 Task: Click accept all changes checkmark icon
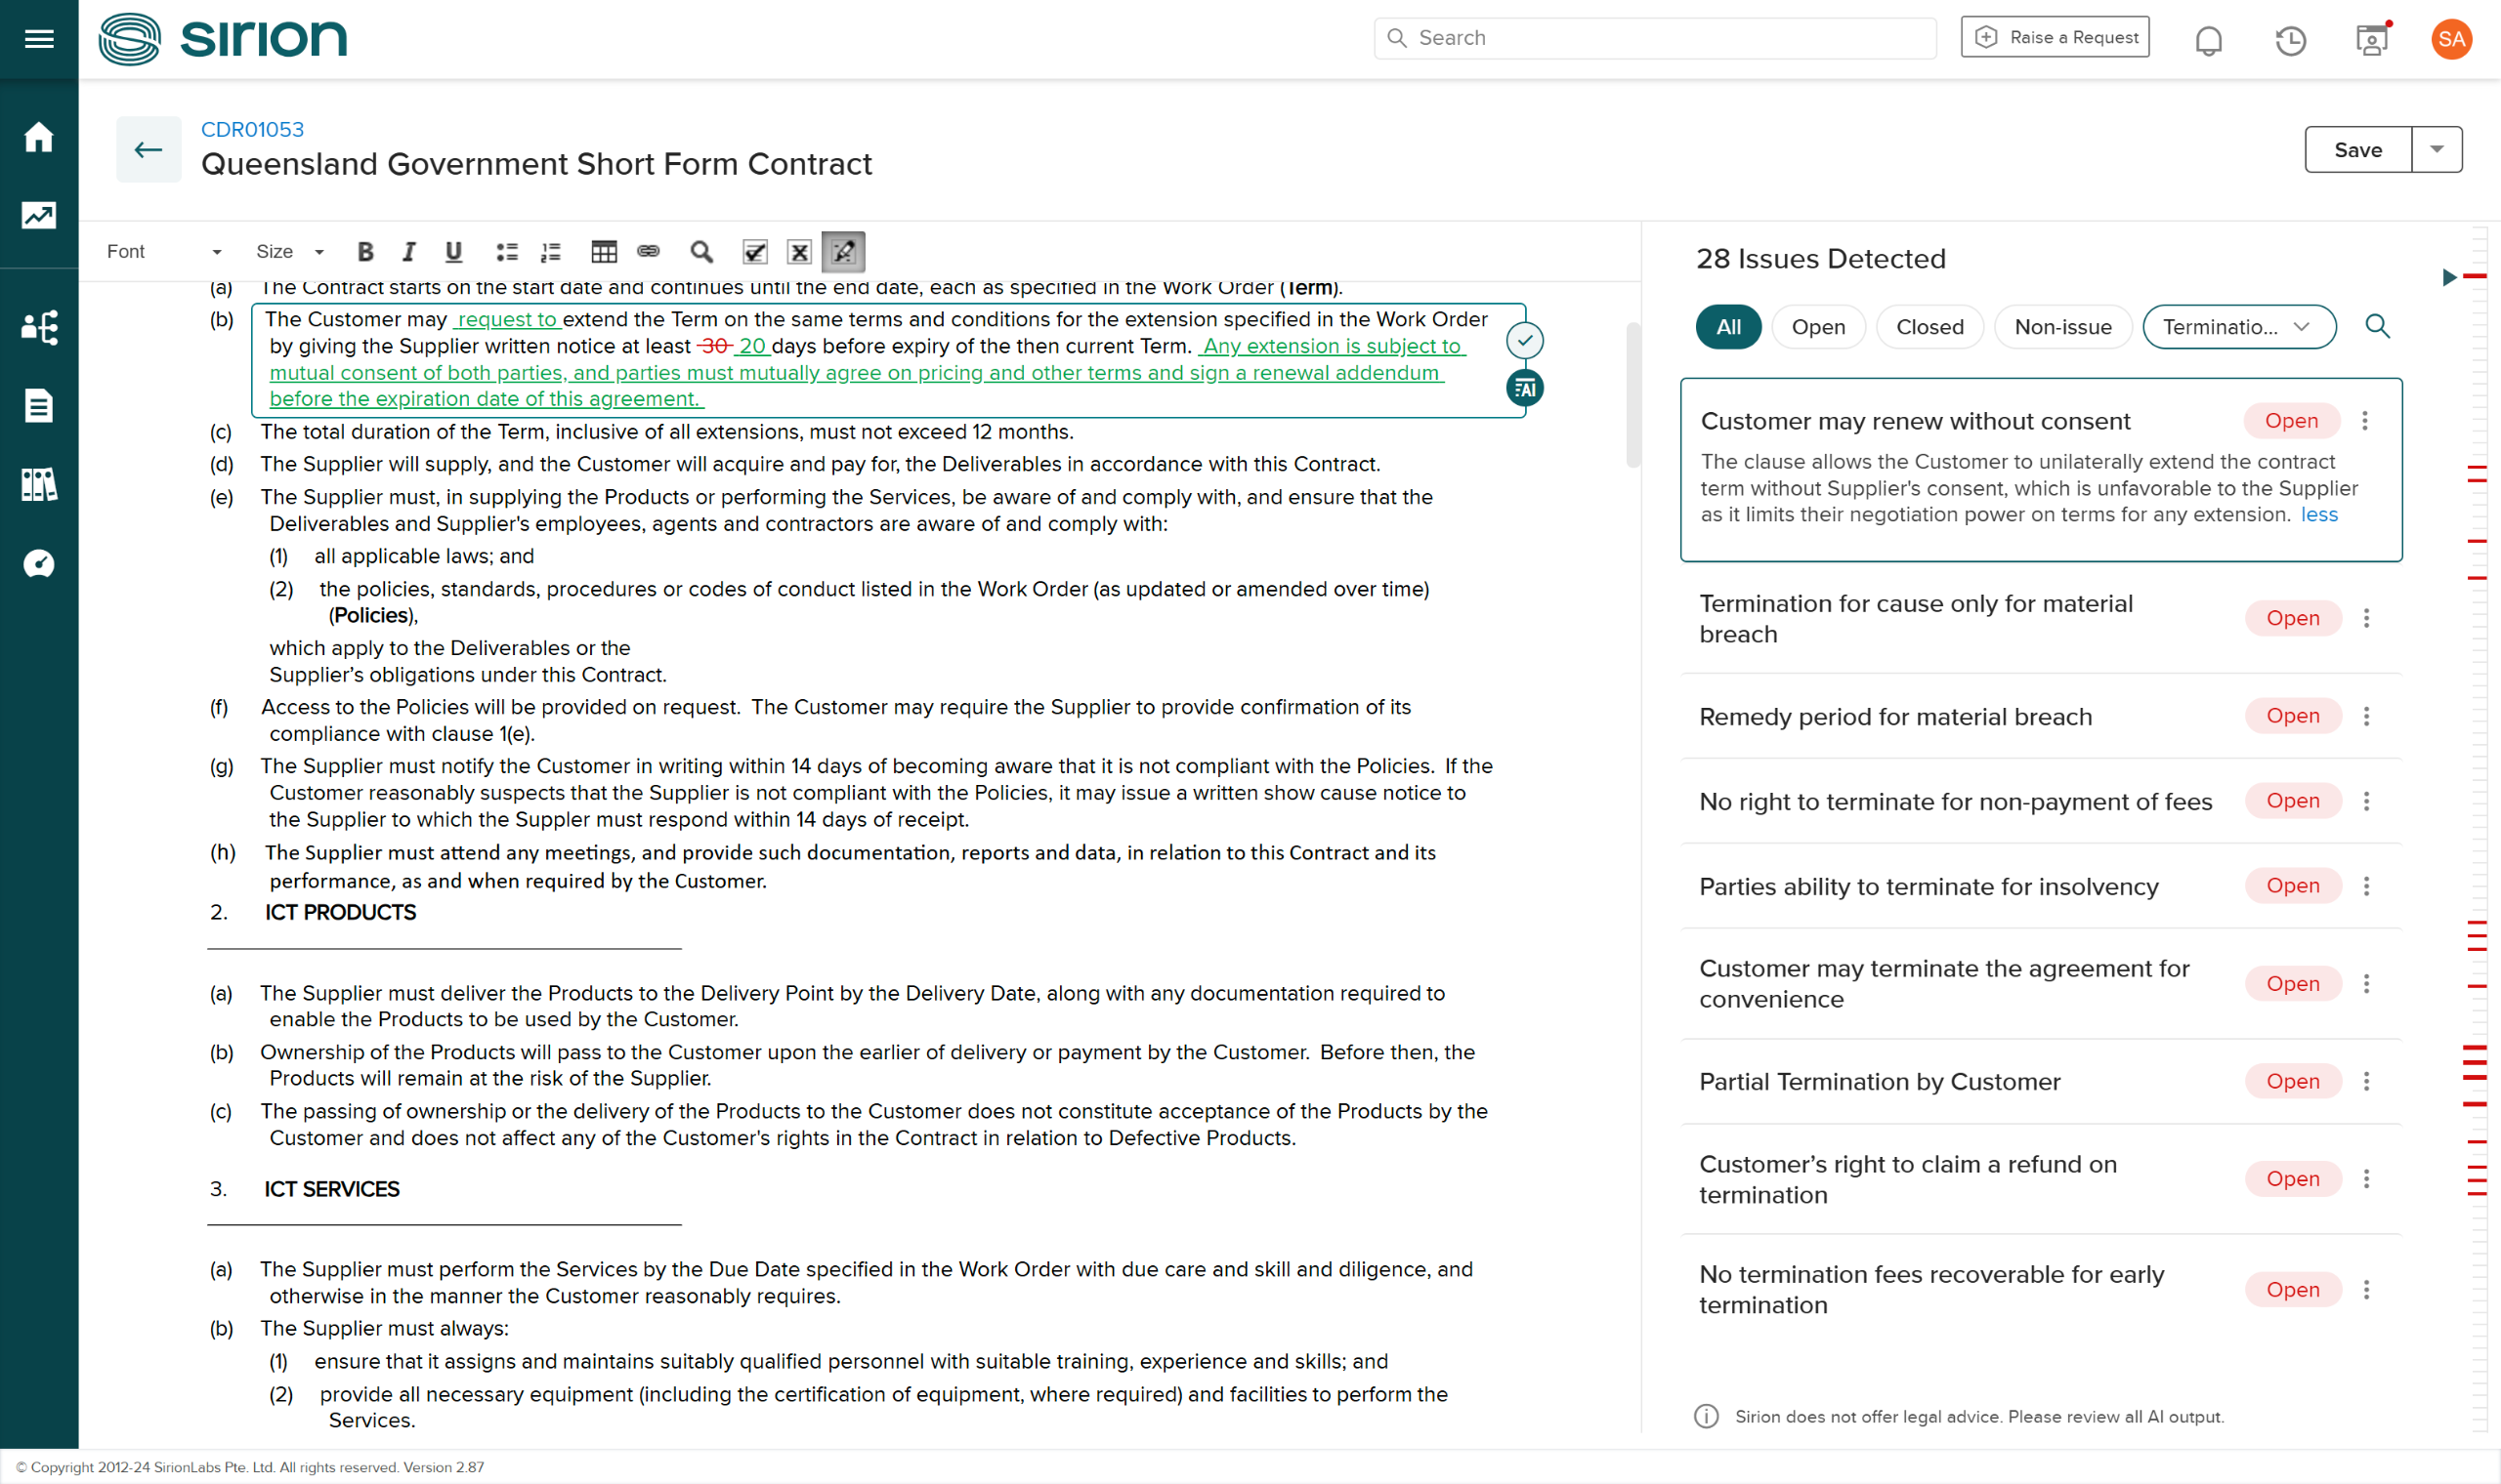[x=755, y=252]
